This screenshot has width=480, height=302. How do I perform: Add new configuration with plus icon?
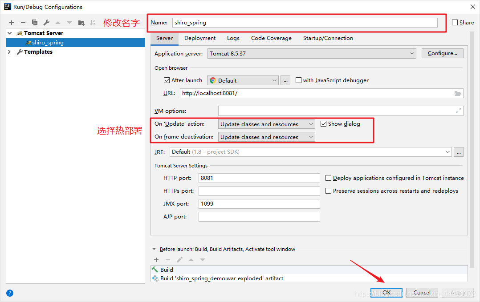coord(12,23)
